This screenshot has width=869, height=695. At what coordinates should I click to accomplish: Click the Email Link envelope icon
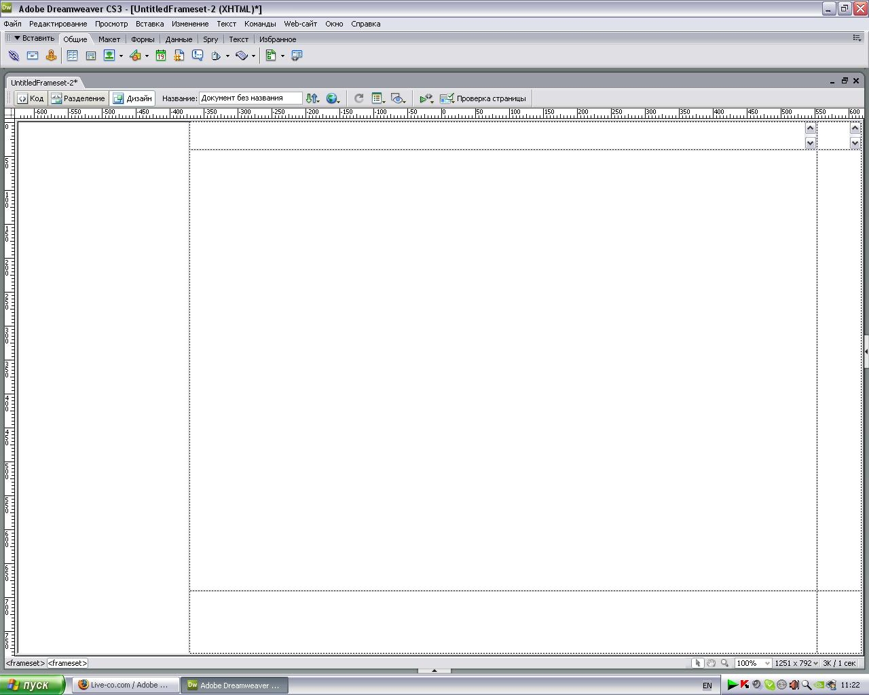(x=33, y=56)
